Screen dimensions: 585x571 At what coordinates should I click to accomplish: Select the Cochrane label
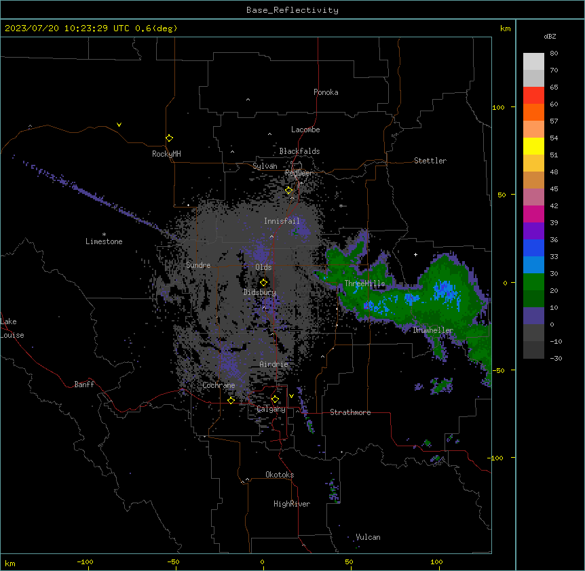[219, 385]
